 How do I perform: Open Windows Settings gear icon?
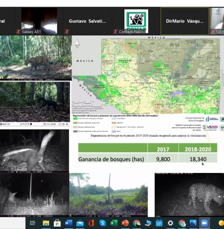(170, 223)
